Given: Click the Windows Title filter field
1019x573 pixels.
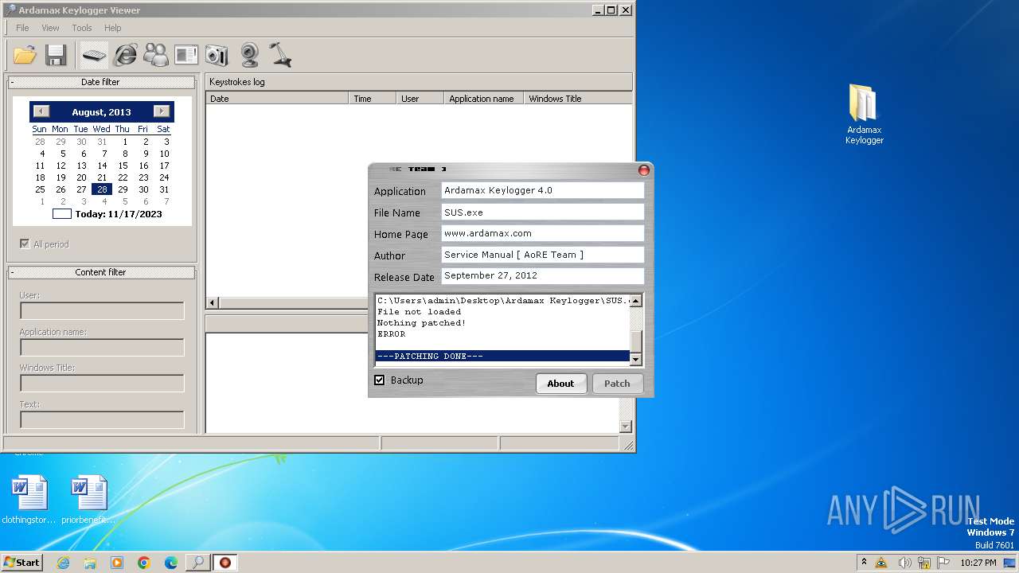Looking at the screenshot, I should (x=102, y=383).
